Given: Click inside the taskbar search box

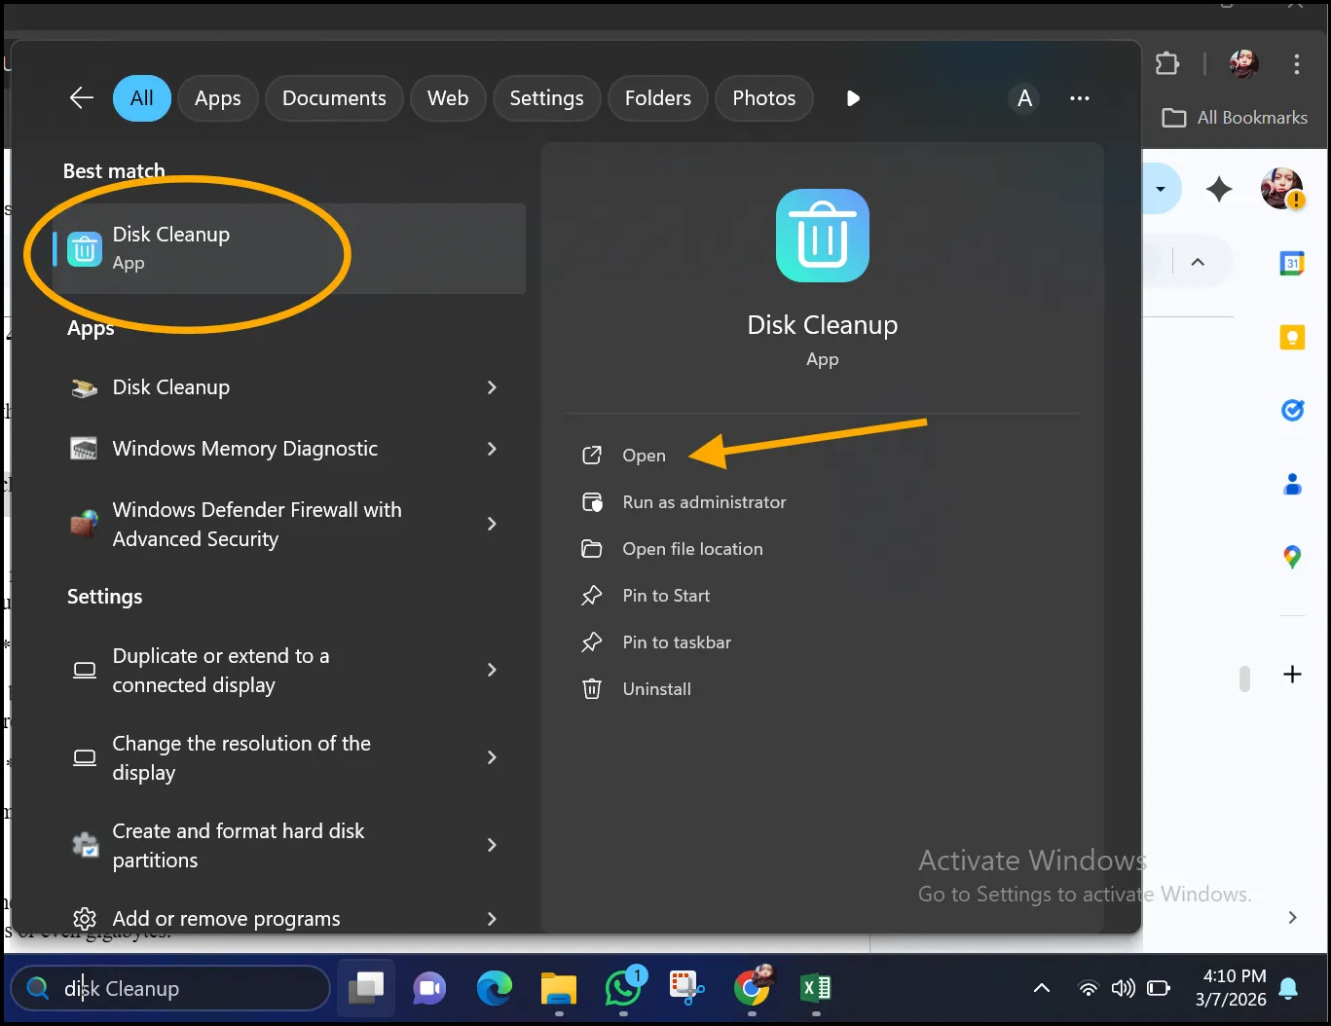Looking at the screenshot, I should (x=170, y=988).
